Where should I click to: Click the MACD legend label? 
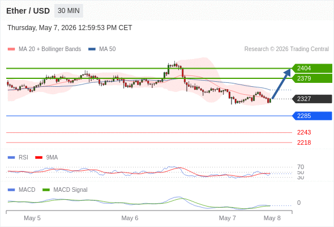(27, 190)
